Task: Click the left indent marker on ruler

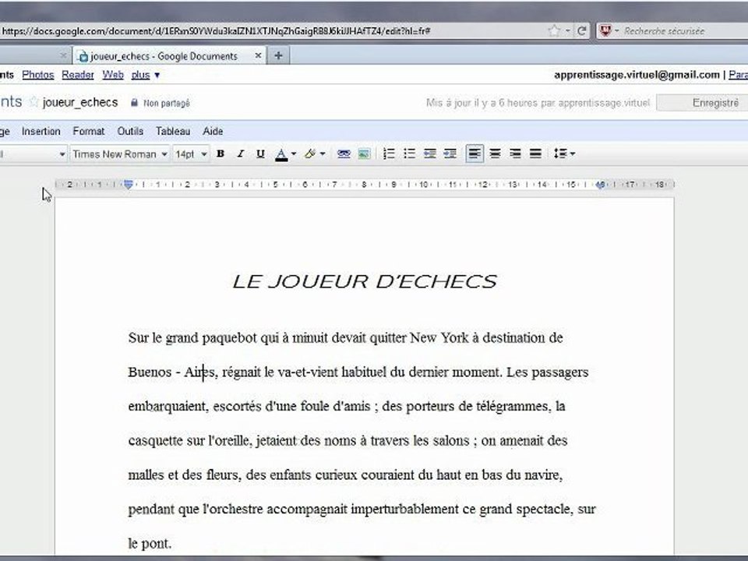Action: pos(129,185)
